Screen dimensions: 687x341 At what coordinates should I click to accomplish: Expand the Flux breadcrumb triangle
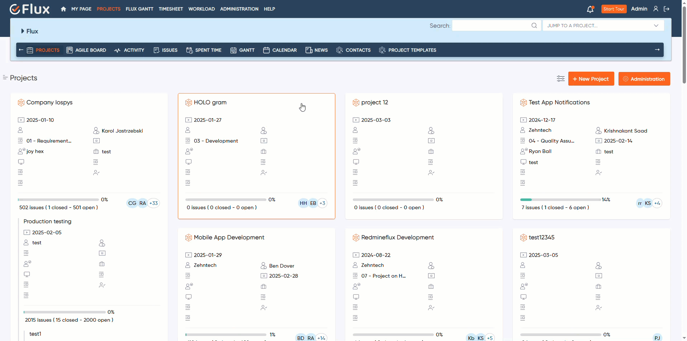pos(23,31)
